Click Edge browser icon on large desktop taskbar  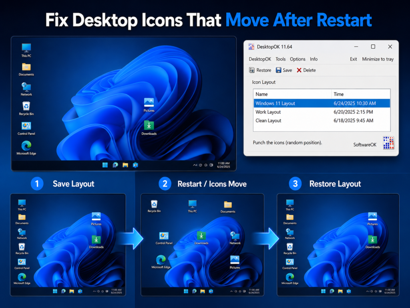[115, 165]
